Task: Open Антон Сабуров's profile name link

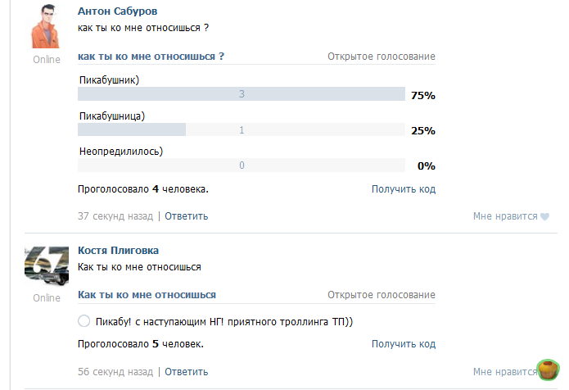Action: (x=117, y=11)
